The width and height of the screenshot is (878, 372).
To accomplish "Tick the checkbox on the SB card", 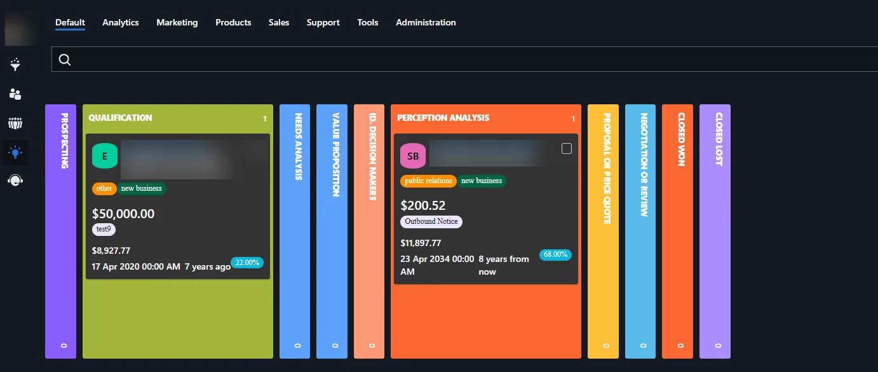I will 567,148.
